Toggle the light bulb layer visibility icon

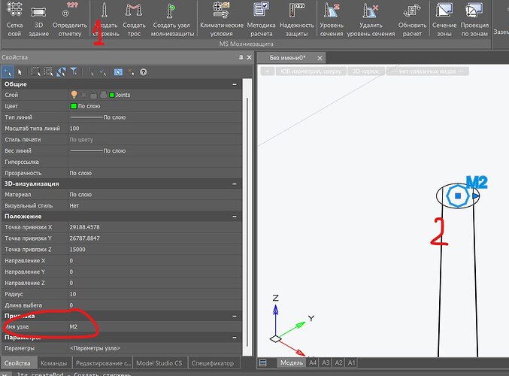(74, 95)
